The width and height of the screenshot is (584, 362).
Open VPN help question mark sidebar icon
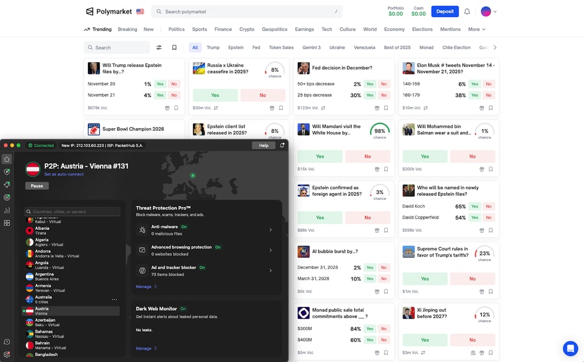[x=7, y=342]
